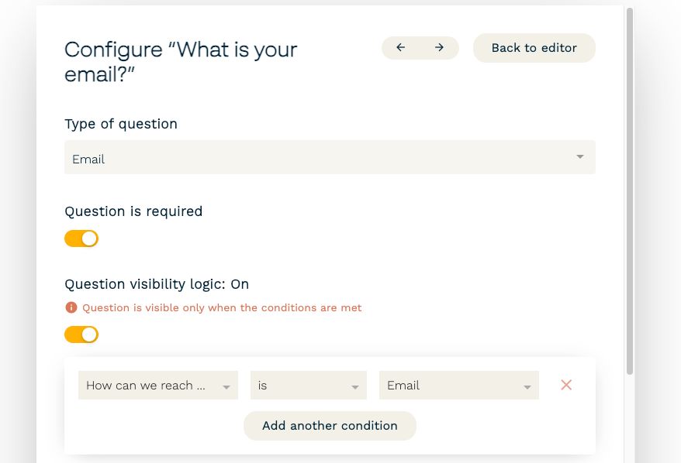
Task: Disable the Question is required toggle
Action: [x=81, y=238]
